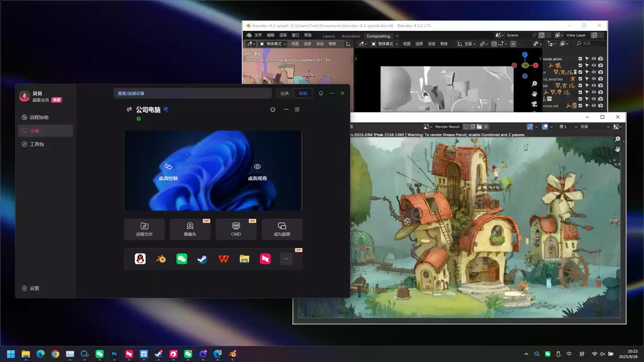Click the 搜索/连接设备 search field
Screen dimensions: 644x362
coord(192,93)
